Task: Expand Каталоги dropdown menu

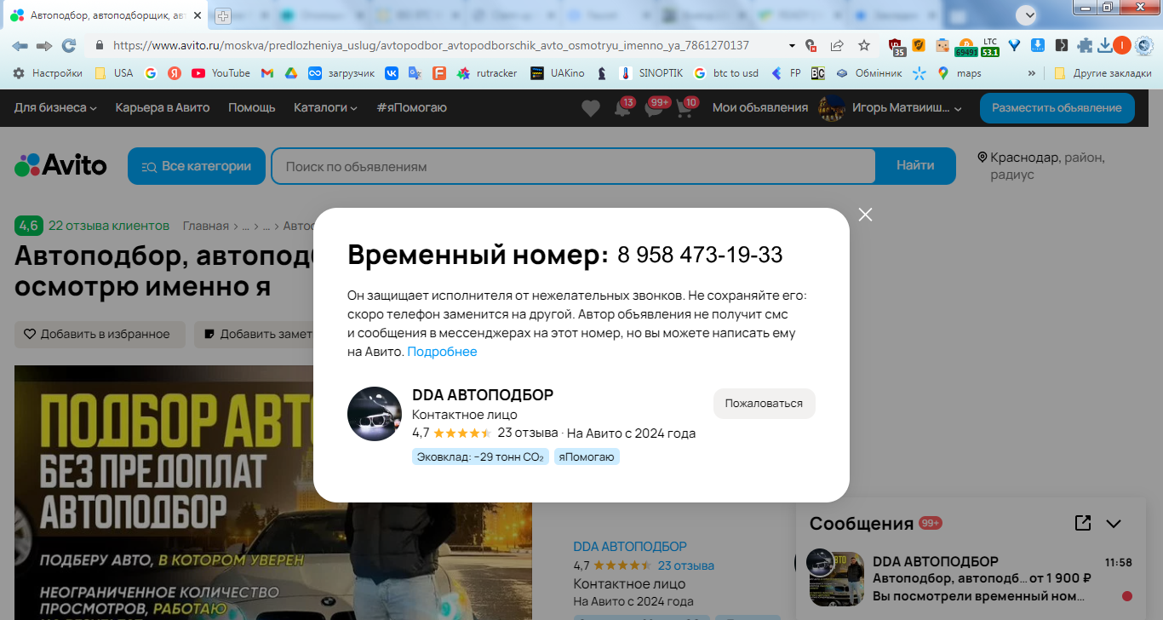Action: coord(326,108)
